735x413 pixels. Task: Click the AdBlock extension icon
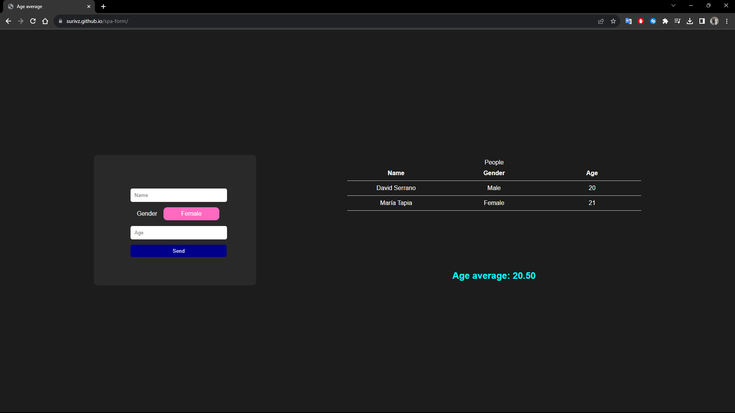click(x=640, y=21)
